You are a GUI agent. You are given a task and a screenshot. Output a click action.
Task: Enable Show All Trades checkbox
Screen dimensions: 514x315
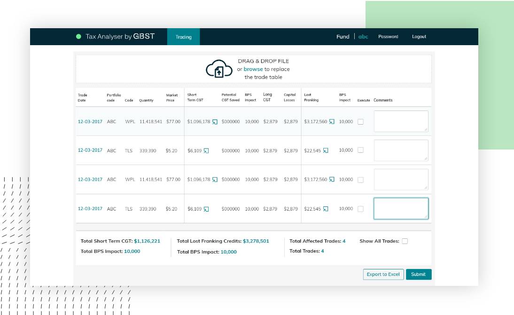coord(405,241)
